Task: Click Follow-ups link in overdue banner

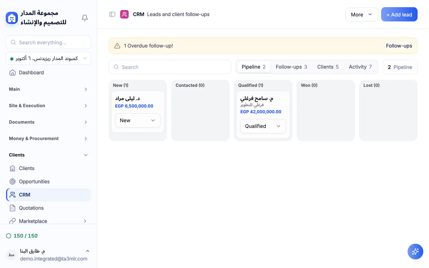Action: pos(399,46)
